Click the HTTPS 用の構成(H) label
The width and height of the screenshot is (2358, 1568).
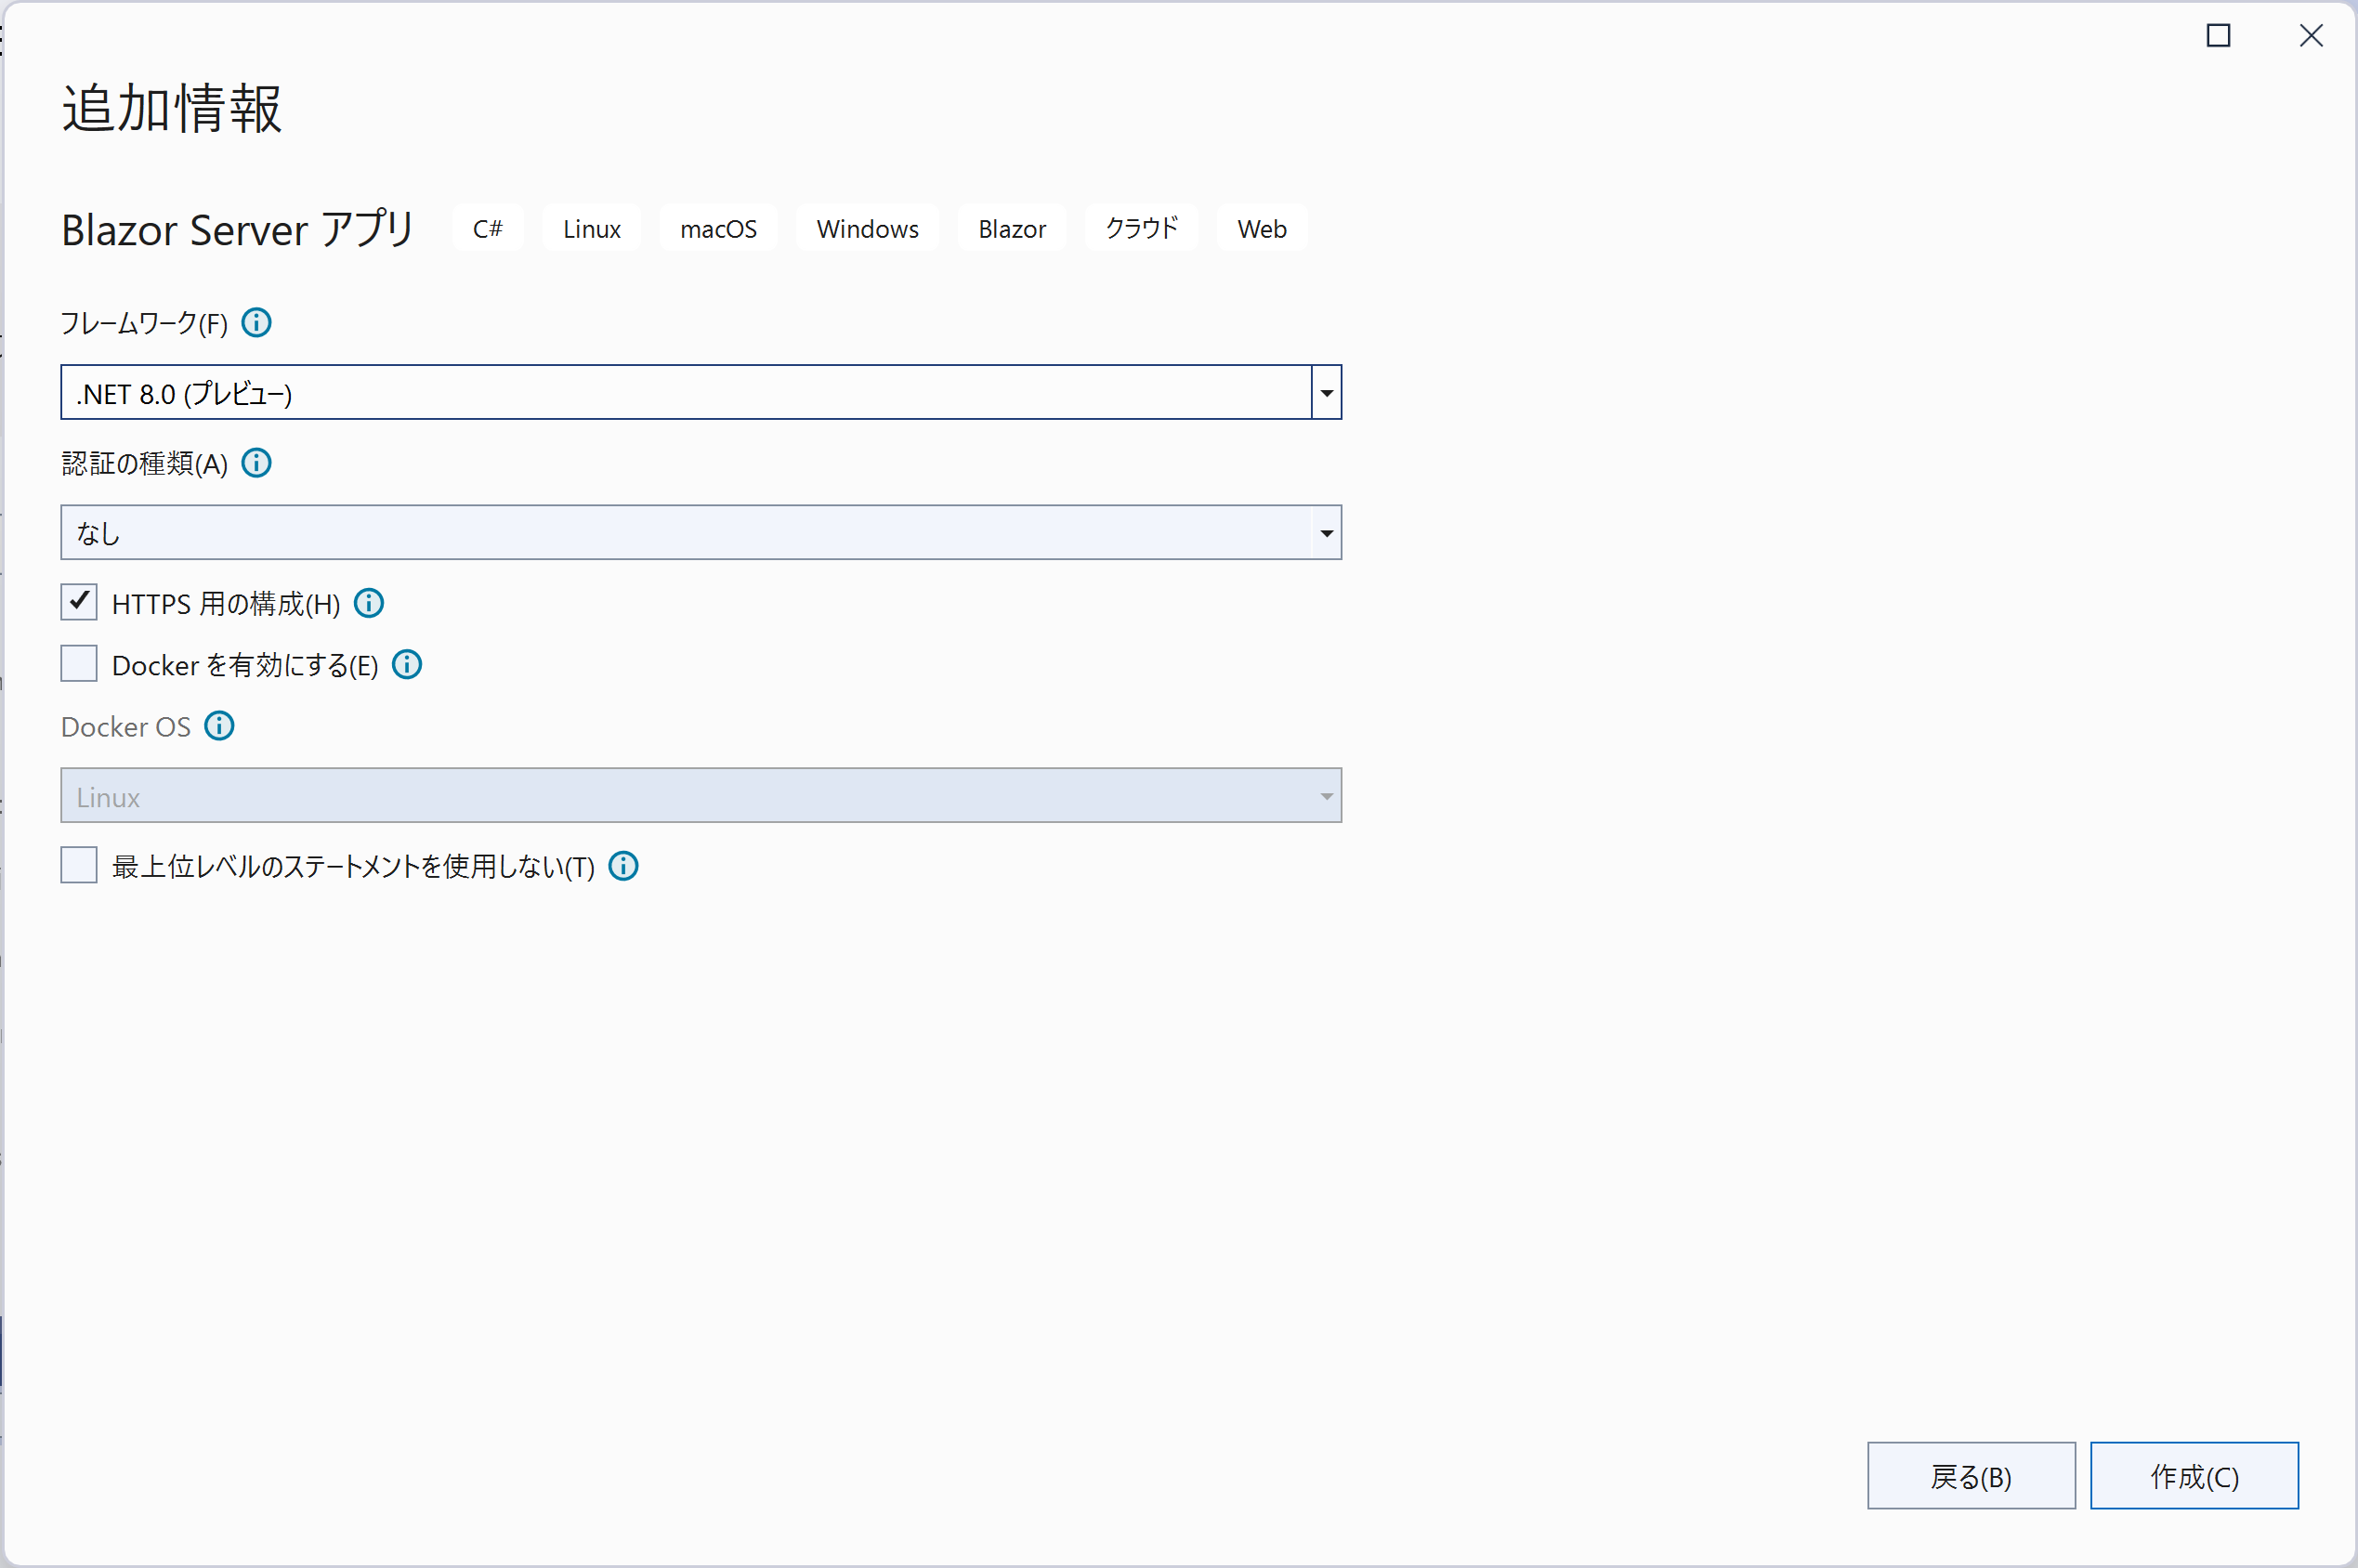[226, 604]
